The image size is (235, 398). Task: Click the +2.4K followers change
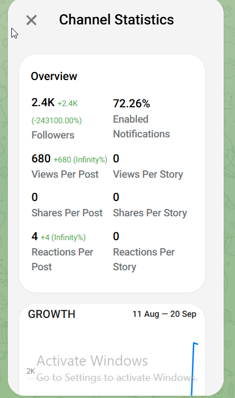(x=68, y=103)
